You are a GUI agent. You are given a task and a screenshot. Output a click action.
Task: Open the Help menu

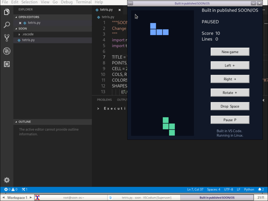(99, 2)
